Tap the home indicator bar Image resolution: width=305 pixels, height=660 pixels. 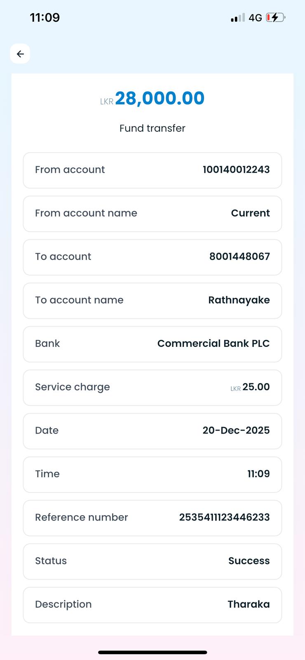(152, 652)
